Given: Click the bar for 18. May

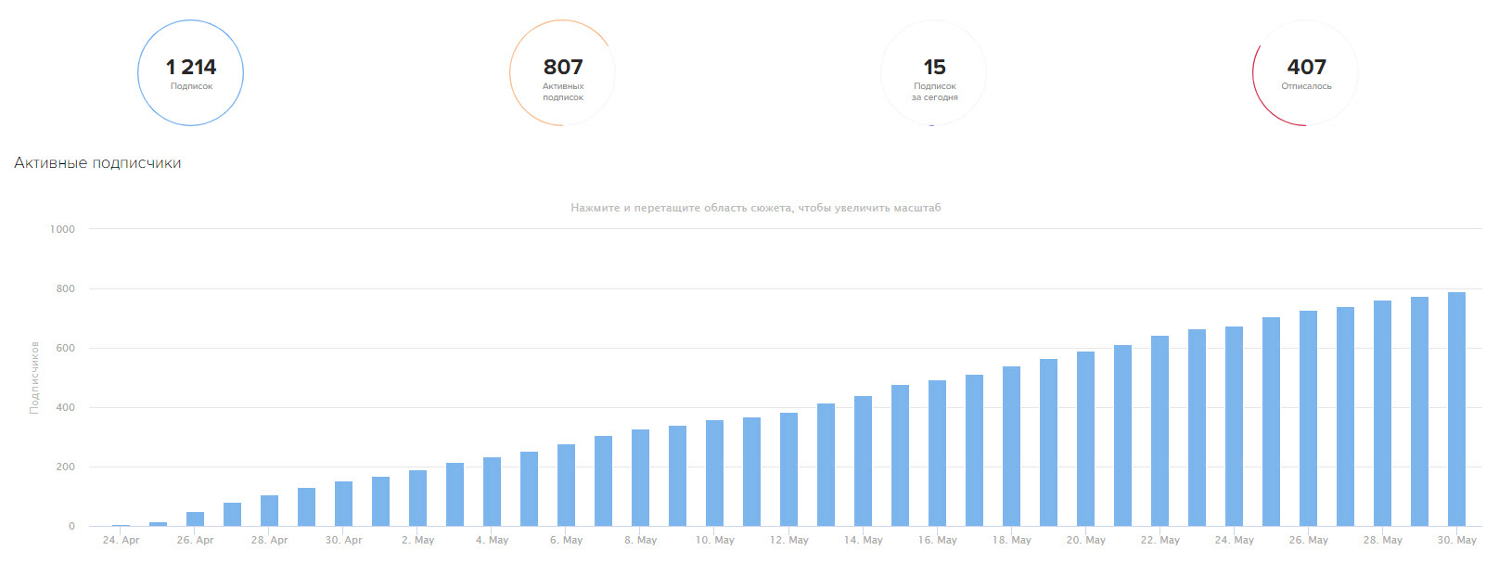Looking at the screenshot, I should pos(1011,446).
